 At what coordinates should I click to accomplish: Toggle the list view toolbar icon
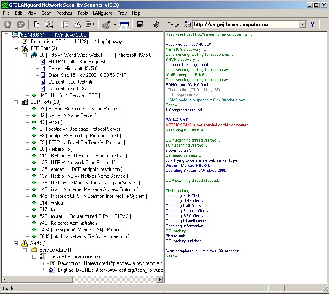pyautogui.click(x=65, y=24)
